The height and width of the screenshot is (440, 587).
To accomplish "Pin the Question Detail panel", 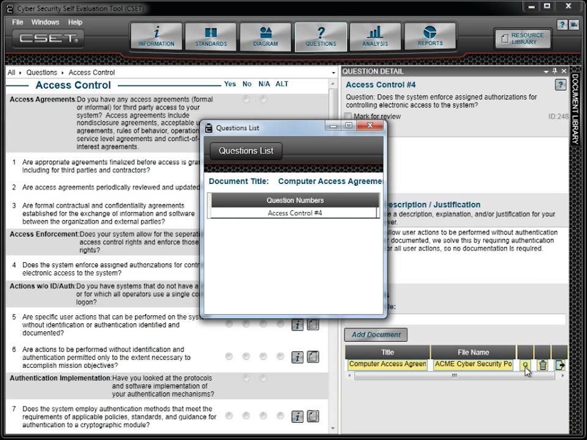I will coord(555,71).
